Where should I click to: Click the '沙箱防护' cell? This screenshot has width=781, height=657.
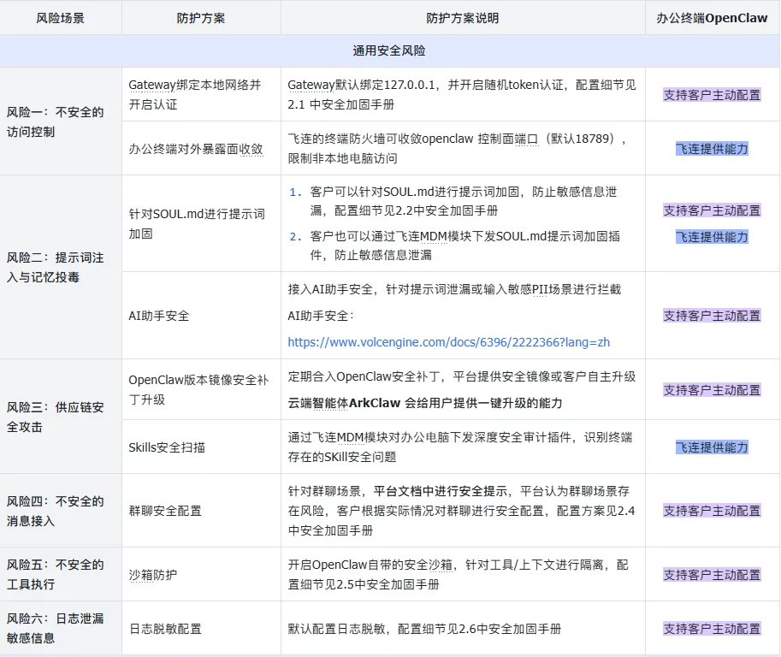click(x=201, y=574)
